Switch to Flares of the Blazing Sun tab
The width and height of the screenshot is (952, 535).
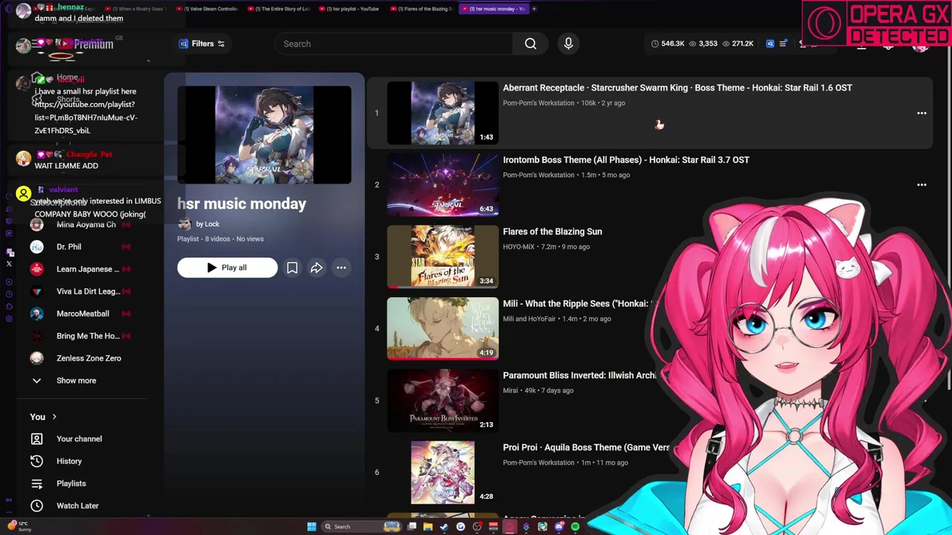(423, 9)
